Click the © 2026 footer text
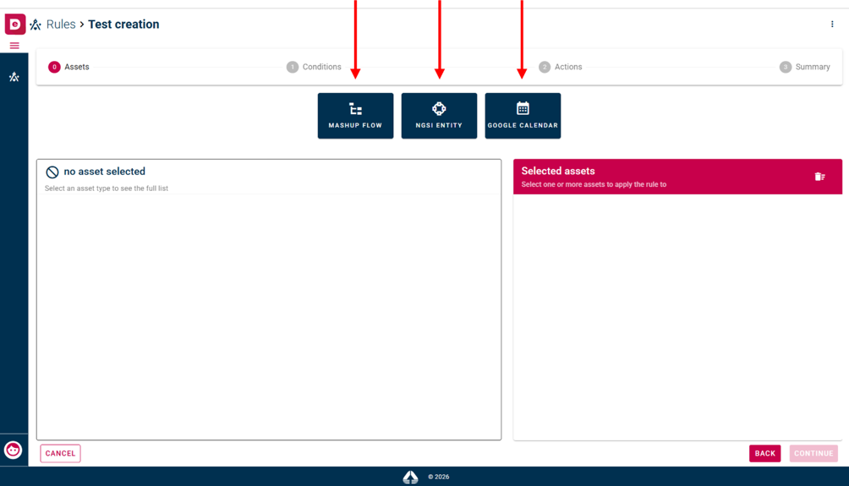The image size is (849, 486). [x=439, y=477]
